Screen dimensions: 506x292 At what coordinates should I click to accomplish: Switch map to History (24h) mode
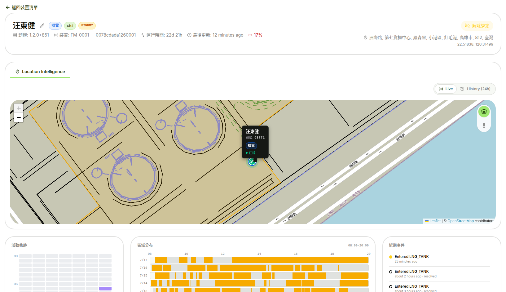pos(475,89)
